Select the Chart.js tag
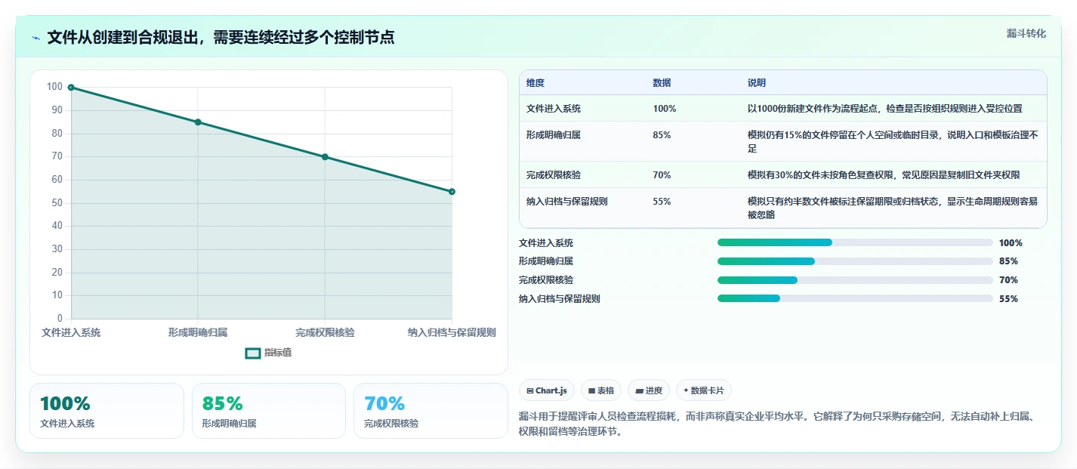1077x469 pixels. point(547,390)
